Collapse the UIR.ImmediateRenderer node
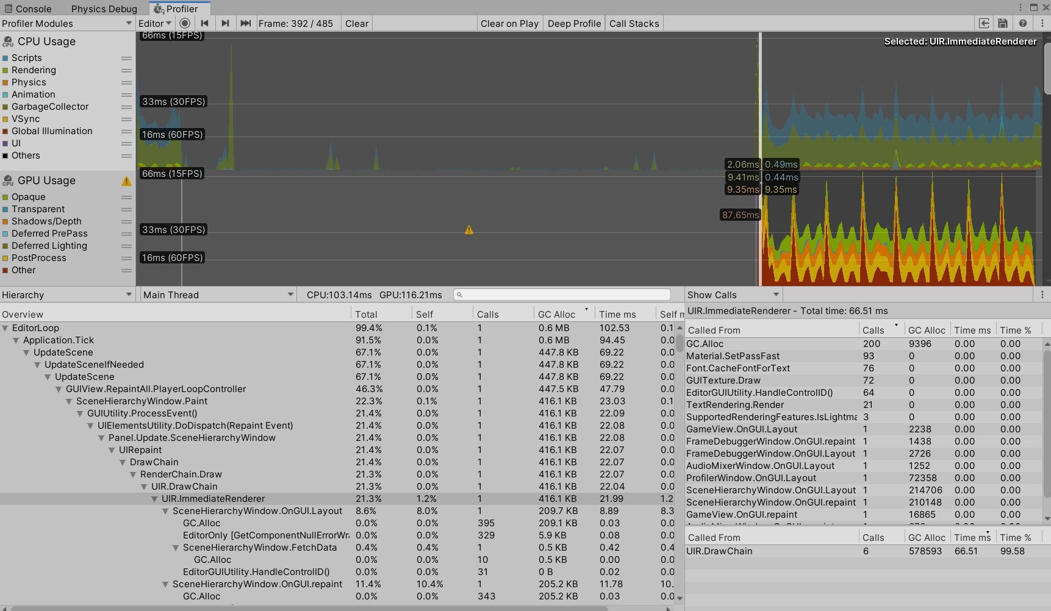 154,499
